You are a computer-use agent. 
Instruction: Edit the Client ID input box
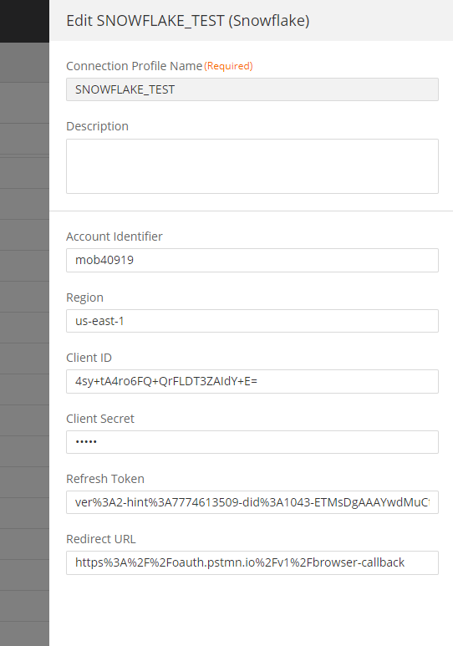(252, 381)
